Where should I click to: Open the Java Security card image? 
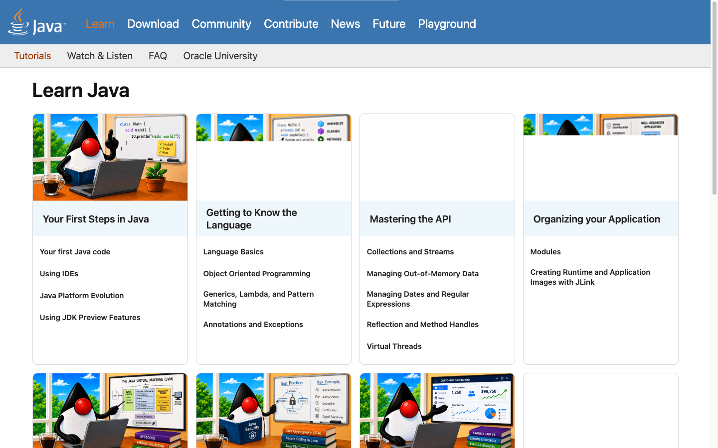(274, 411)
